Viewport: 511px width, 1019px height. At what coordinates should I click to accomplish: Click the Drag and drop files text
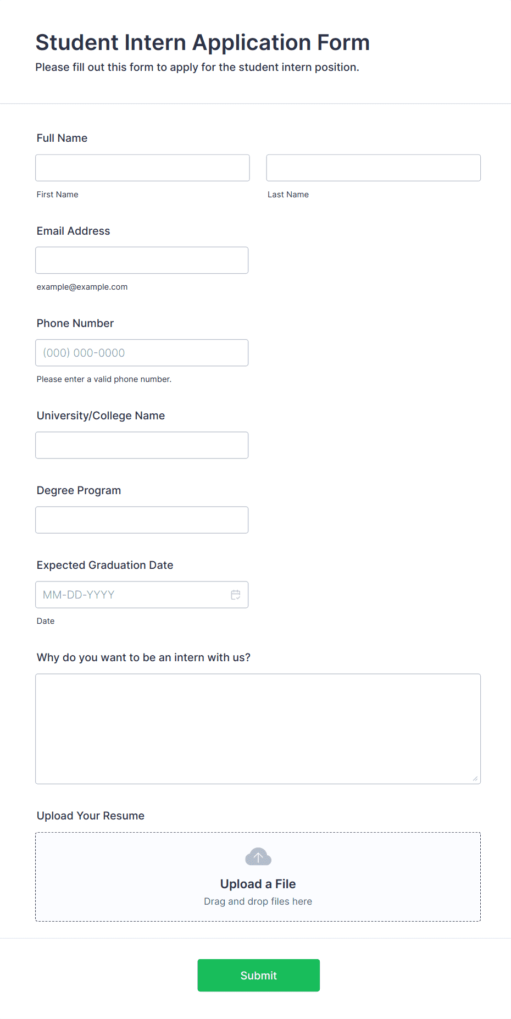pyautogui.click(x=258, y=901)
